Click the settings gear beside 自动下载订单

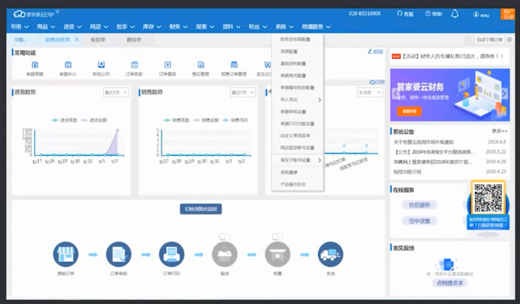click(510, 39)
